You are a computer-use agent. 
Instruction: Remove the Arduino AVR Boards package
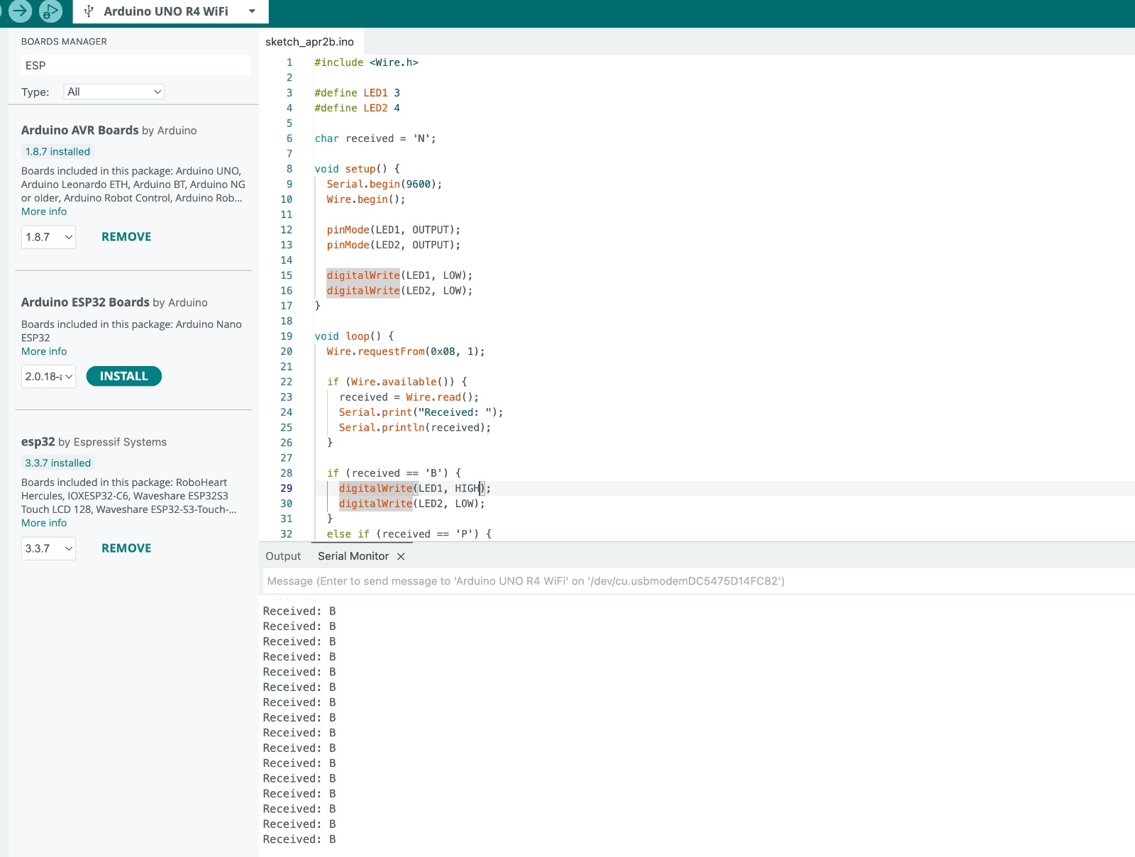126,237
